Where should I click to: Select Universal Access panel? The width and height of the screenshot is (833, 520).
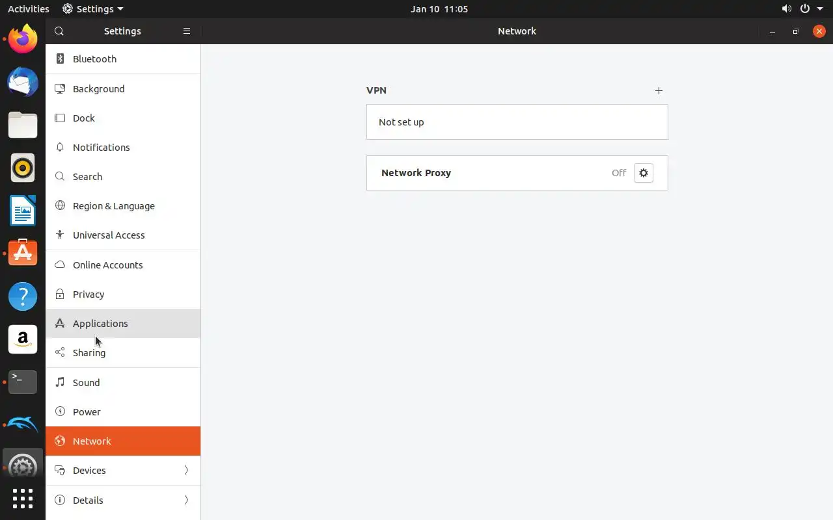point(123,235)
